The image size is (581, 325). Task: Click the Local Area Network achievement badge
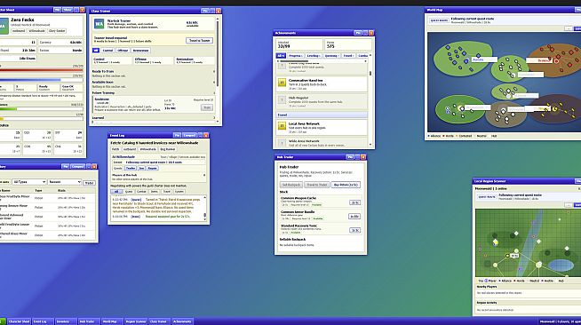[282, 126]
